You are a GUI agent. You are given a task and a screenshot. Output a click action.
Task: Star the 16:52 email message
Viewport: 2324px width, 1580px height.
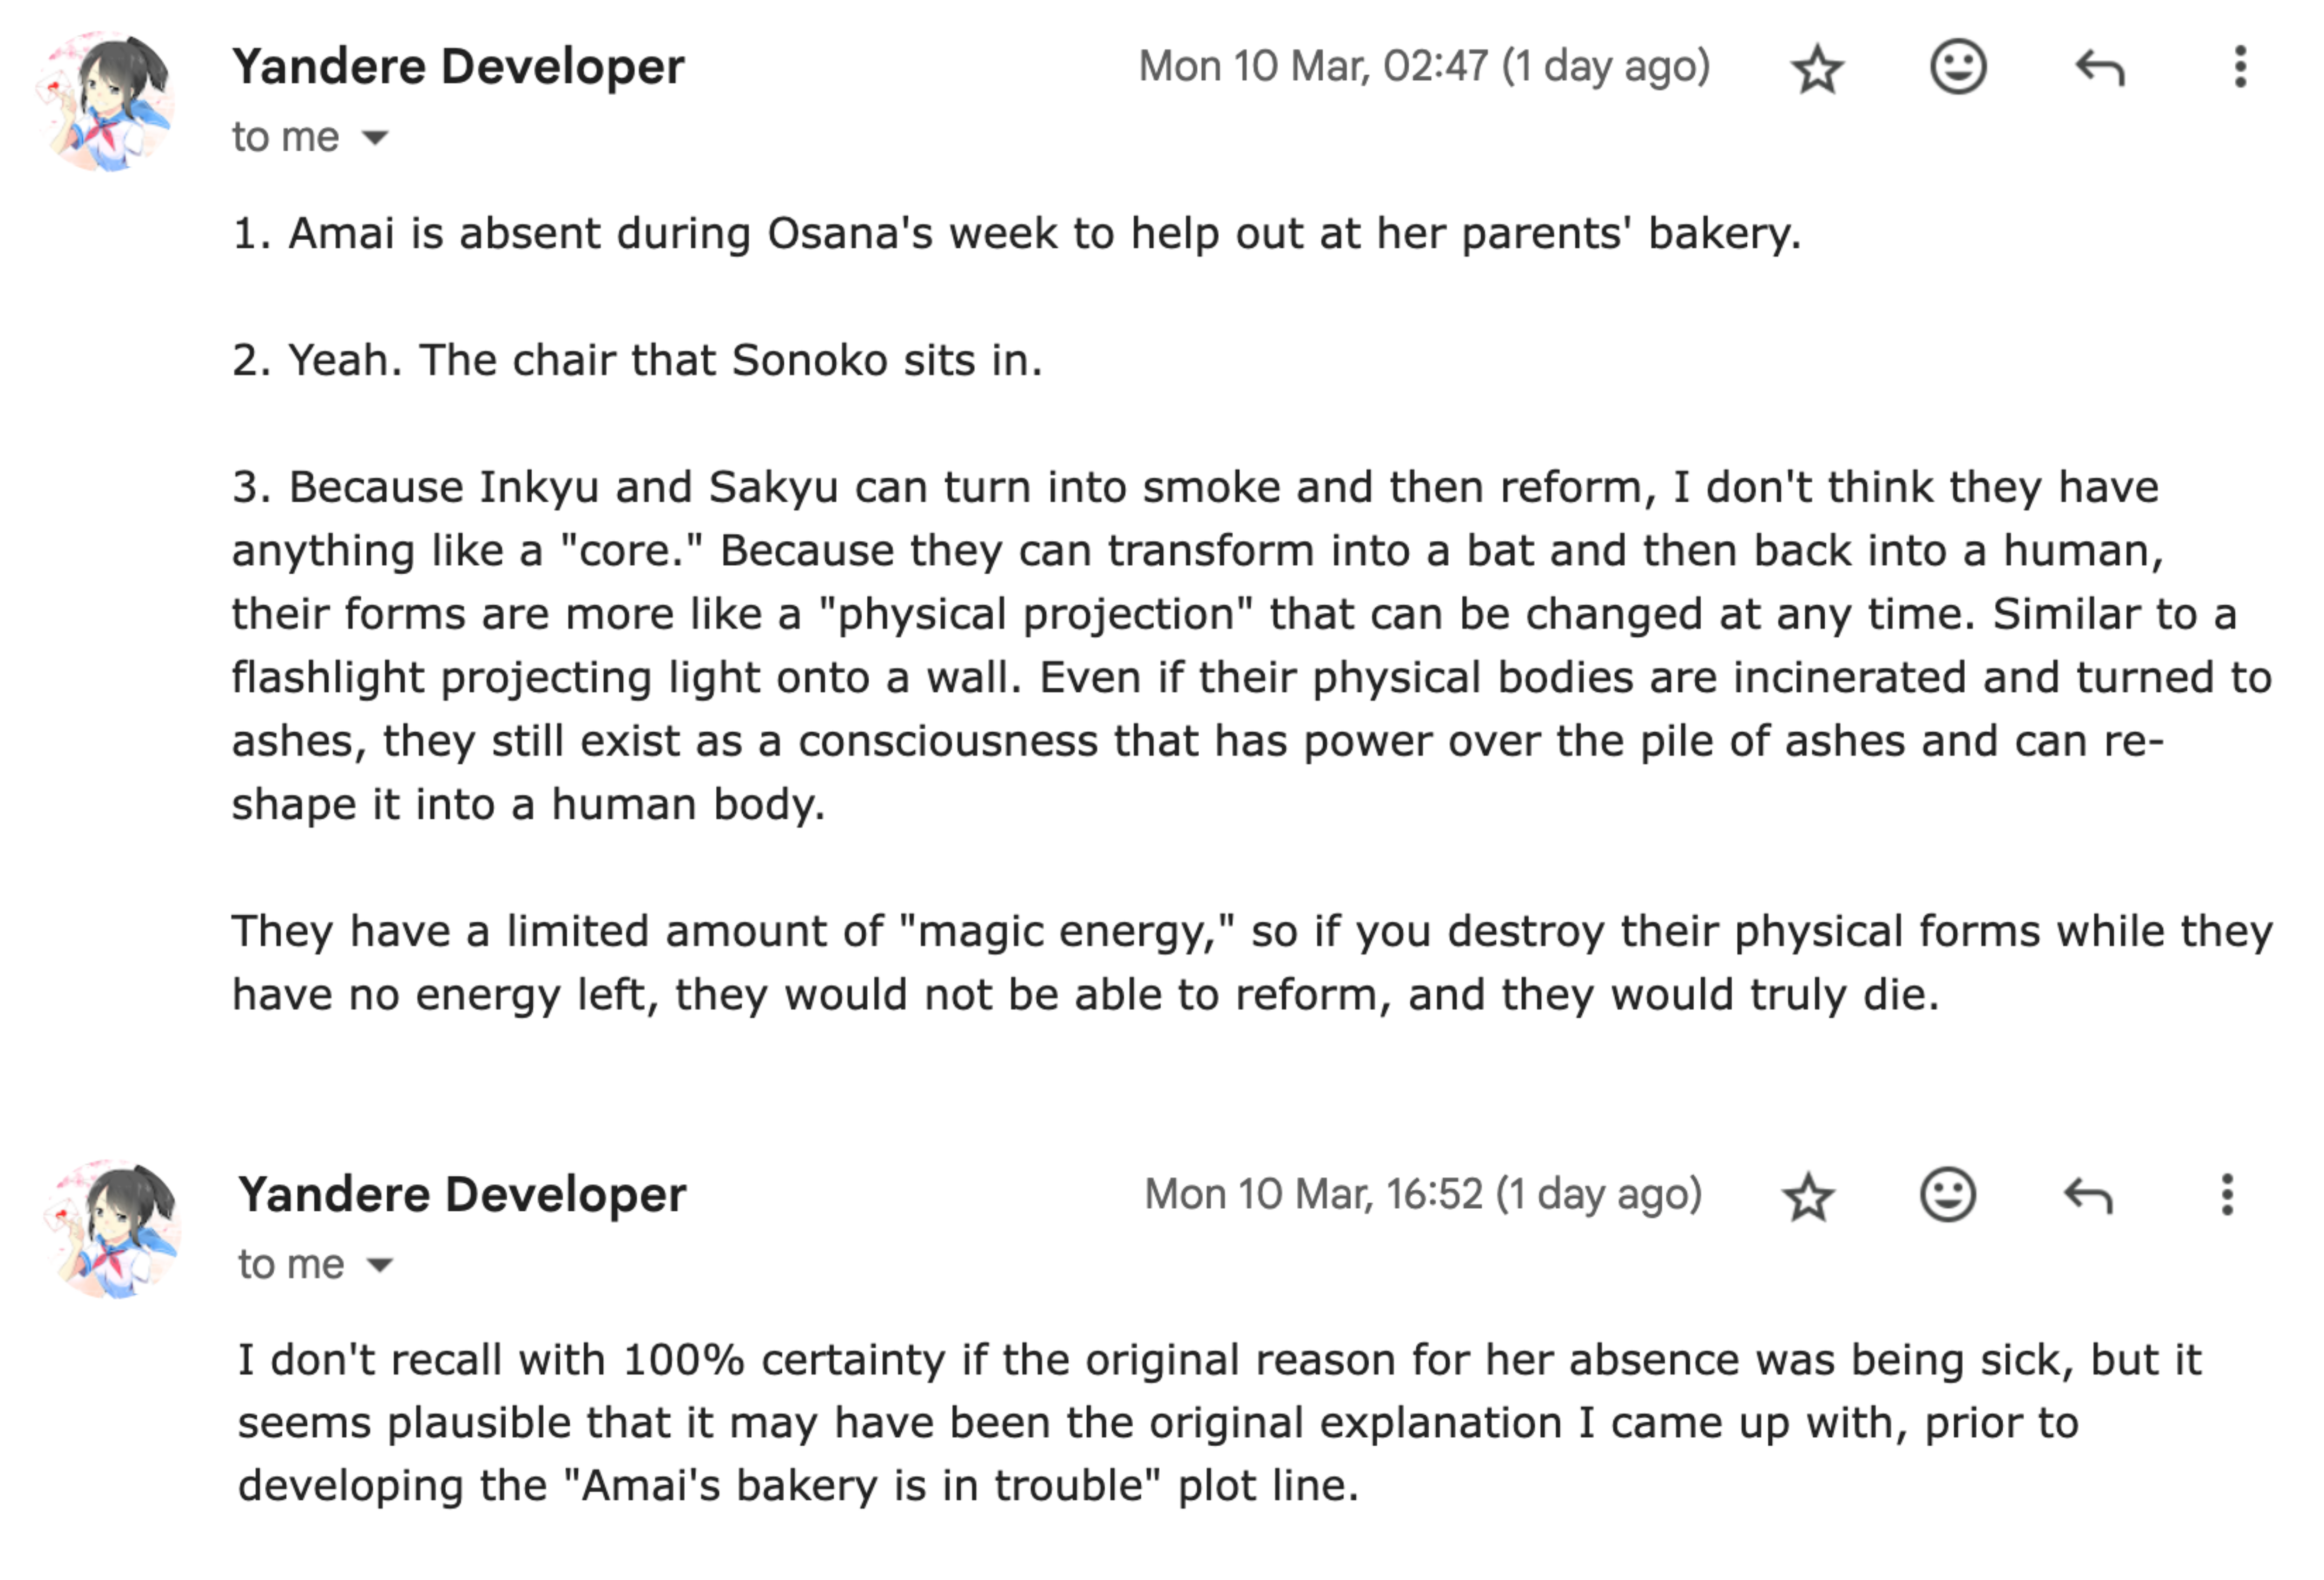(x=1809, y=1196)
